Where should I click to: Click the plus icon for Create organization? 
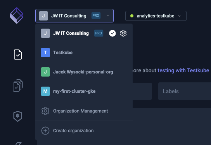45,131
